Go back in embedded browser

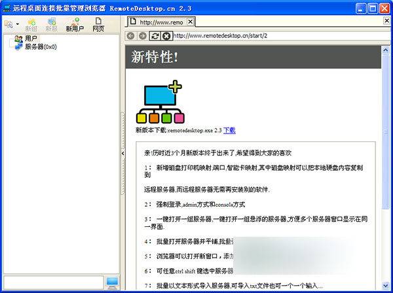(130, 36)
